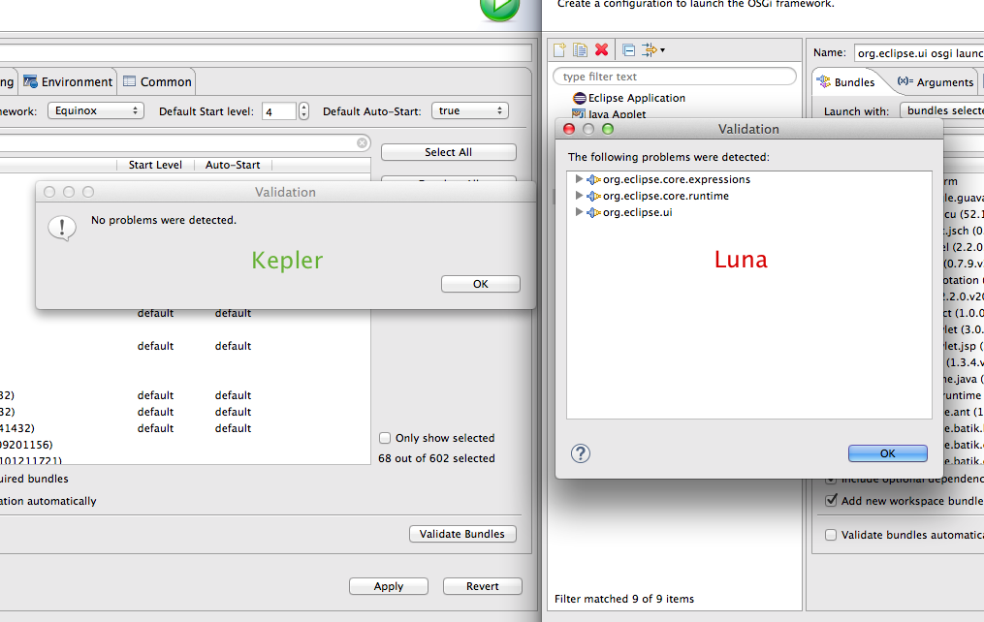Select org.eclipse.core.expressions row

pyautogui.click(x=677, y=179)
